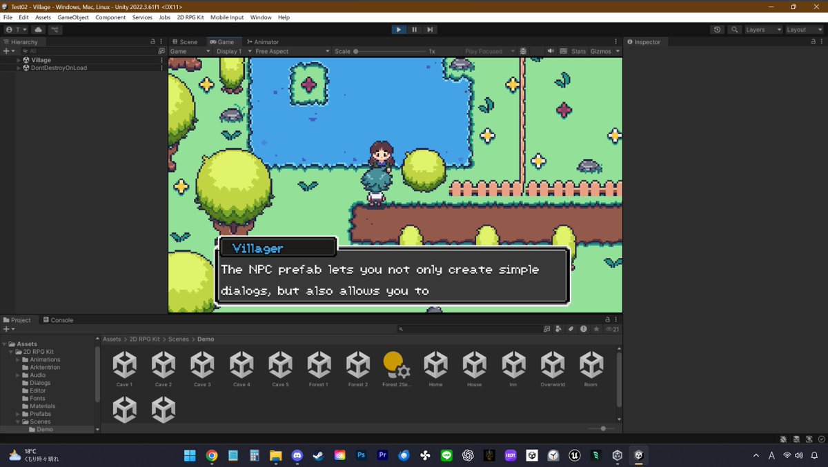Toggle Mute Audio speaker icon
The width and height of the screenshot is (828, 467).
click(x=551, y=51)
